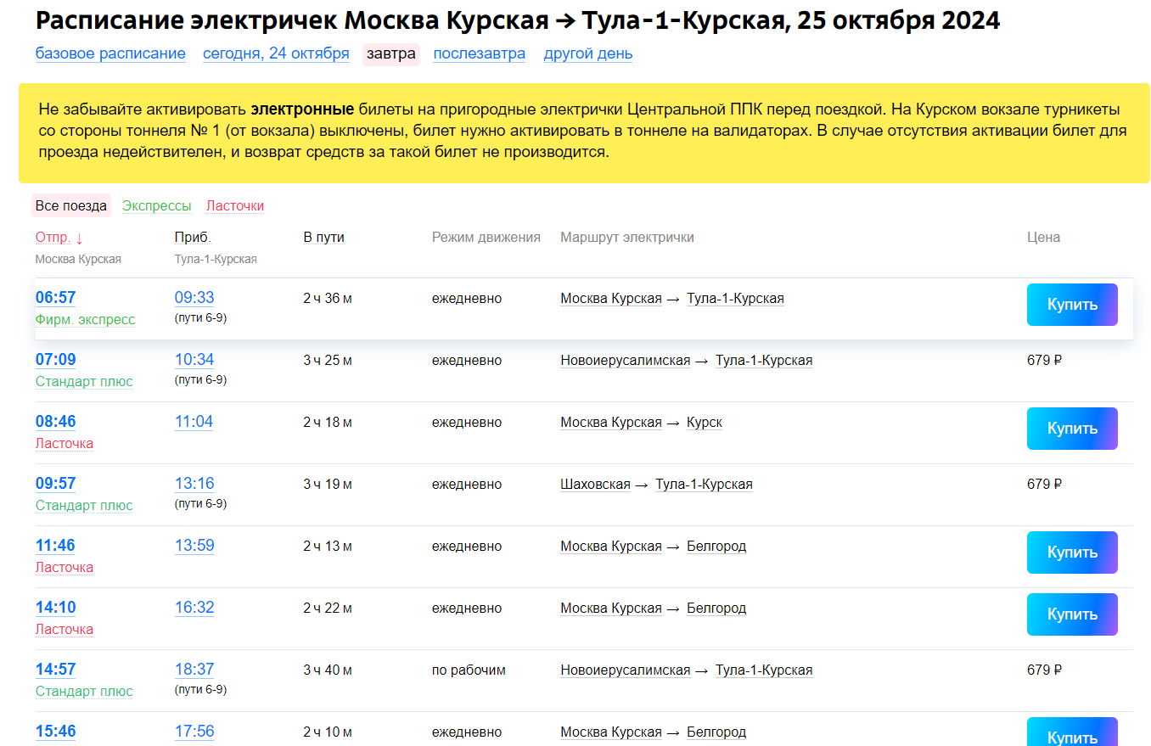1151x746 pixels.
Task: Open the 09:57 departure train
Action: click(x=56, y=484)
